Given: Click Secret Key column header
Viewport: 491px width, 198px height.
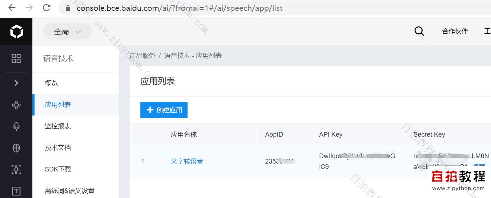Looking at the screenshot, I should (x=429, y=135).
